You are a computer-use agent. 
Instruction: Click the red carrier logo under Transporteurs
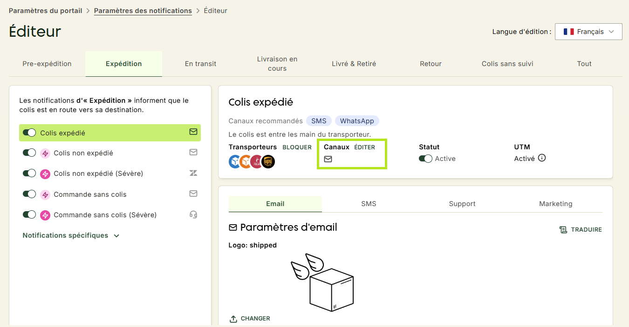(x=257, y=161)
